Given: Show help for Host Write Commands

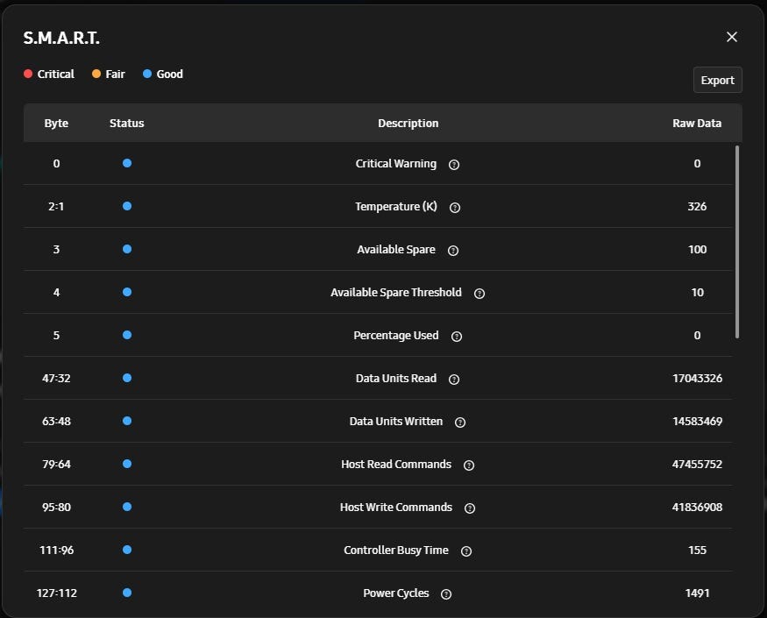Looking at the screenshot, I should (470, 508).
